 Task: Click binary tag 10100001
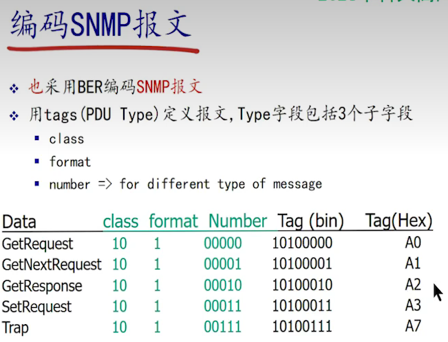(x=302, y=264)
